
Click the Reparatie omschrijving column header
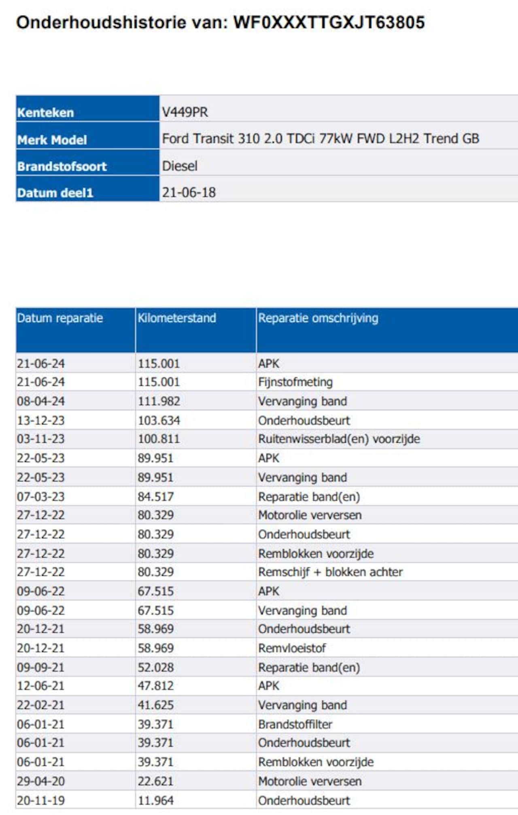(318, 318)
